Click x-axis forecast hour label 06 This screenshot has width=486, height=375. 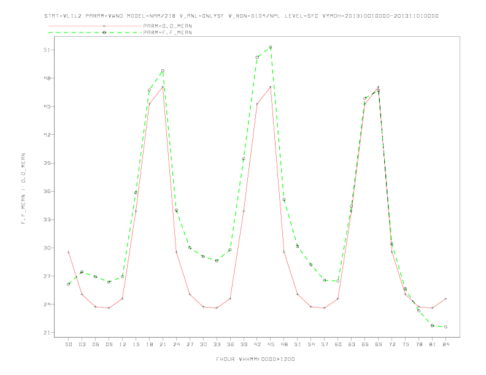[x=96, y=344]
